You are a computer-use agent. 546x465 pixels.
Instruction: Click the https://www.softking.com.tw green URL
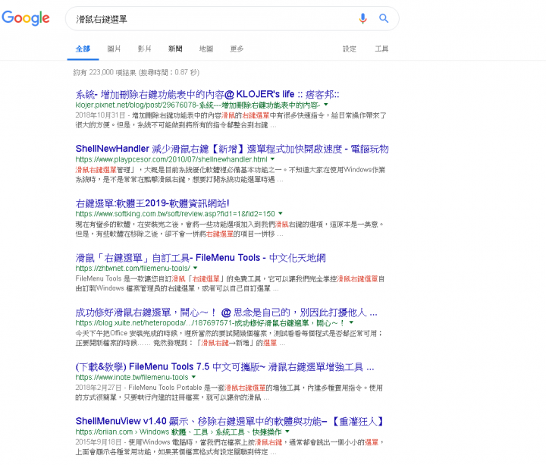tap(175, 213)
